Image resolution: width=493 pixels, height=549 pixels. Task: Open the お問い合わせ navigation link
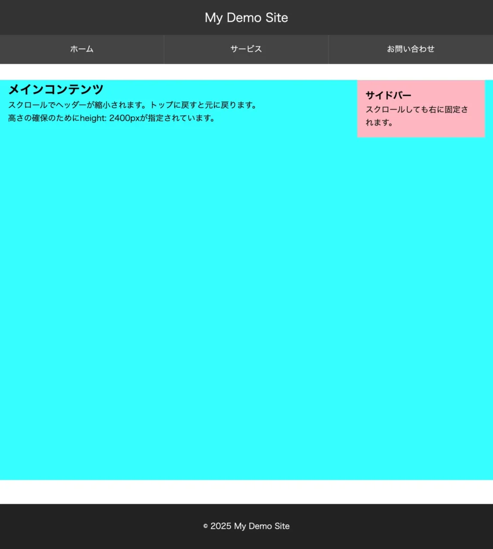[x=410, y=49]
